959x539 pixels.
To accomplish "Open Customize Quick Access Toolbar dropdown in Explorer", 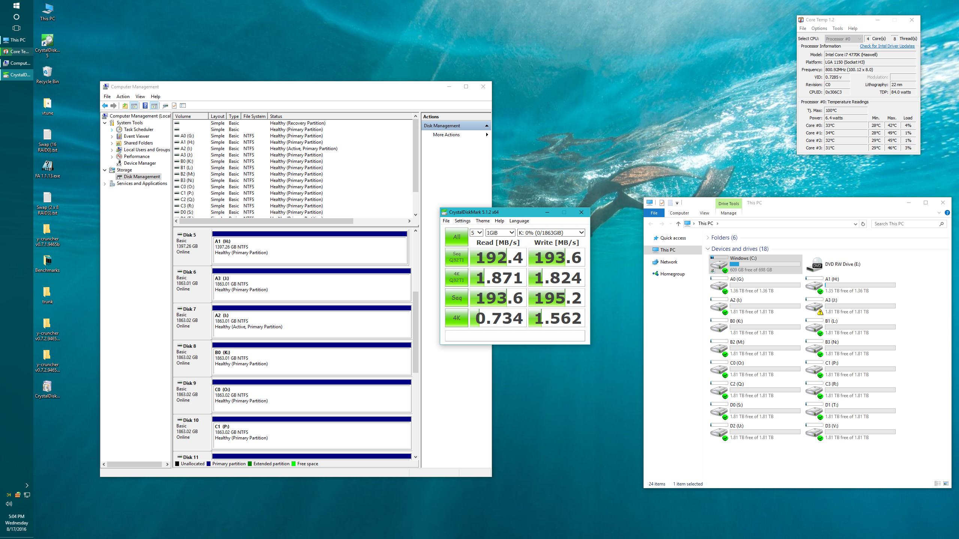I will [x=677, y=203].
